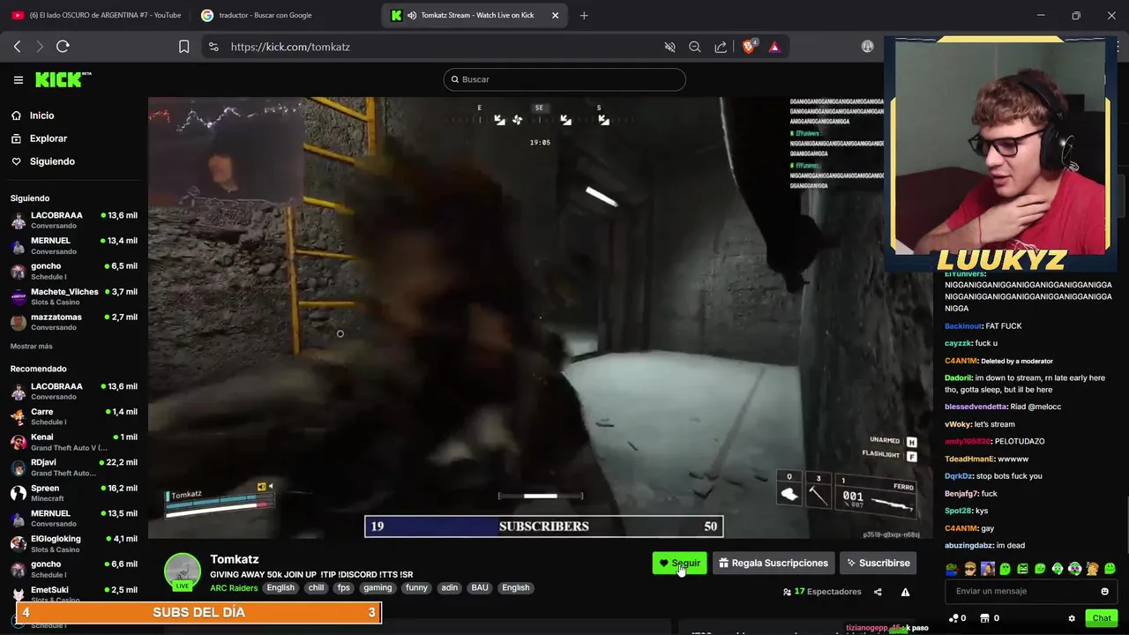This screenshot has height=635, width=1129.
Task: Open the ARC Raiders category link
Action: click(234, 588)
